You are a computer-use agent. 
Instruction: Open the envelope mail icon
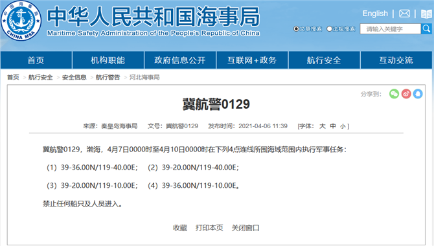404,14
